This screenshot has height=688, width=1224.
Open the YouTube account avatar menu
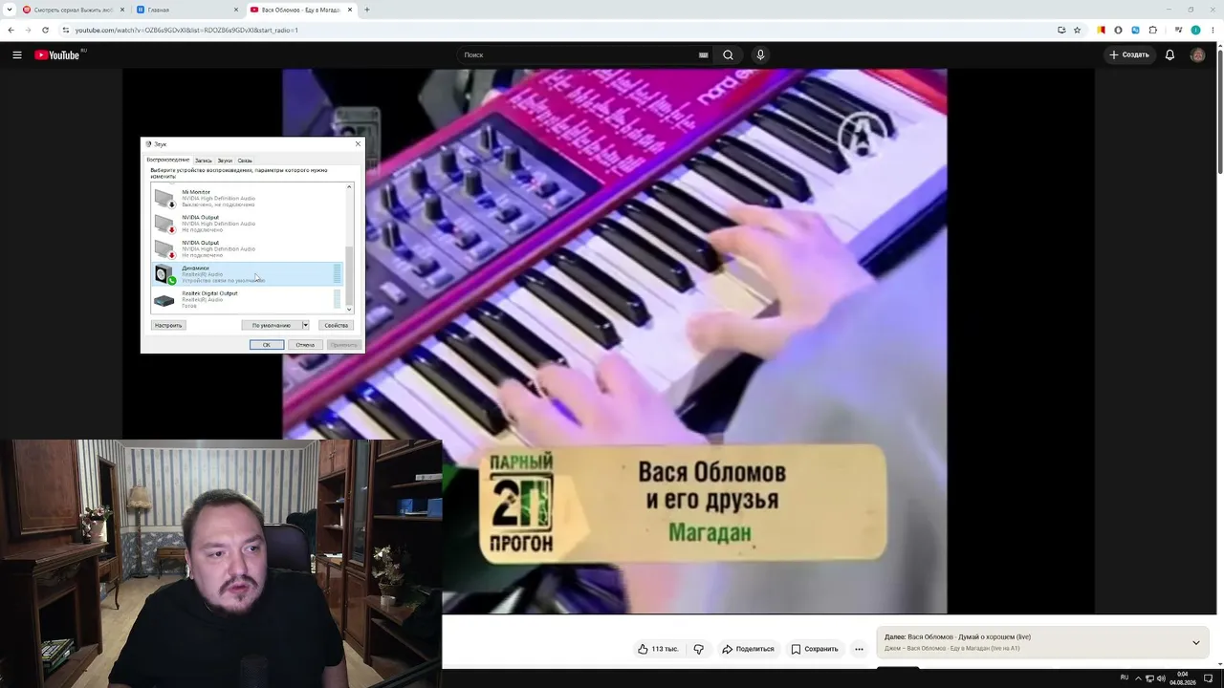click(1197, 55)
